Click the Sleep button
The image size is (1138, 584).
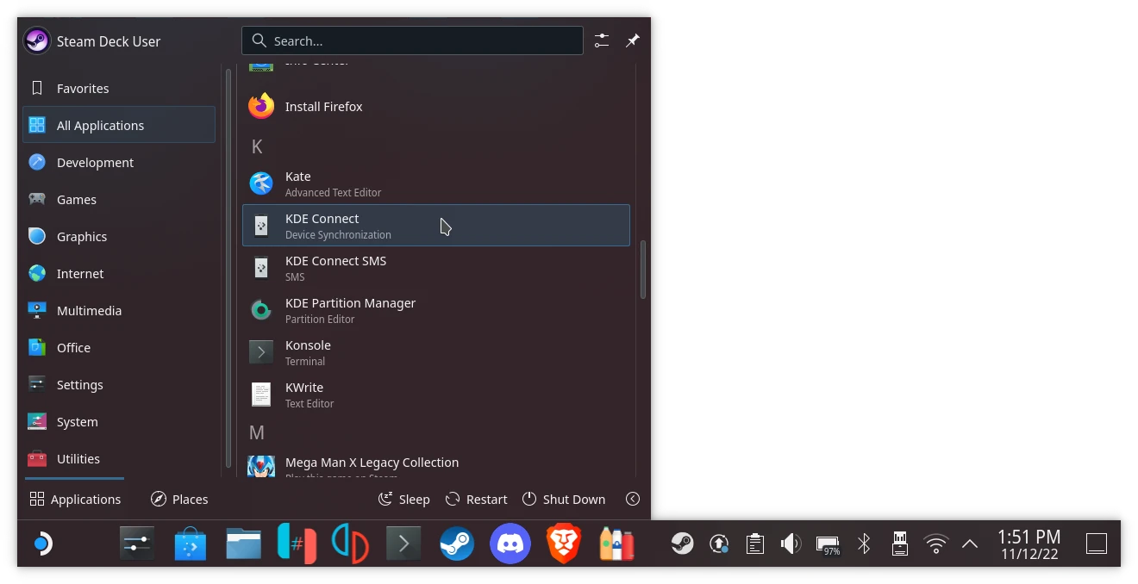[x=403, y=499]
